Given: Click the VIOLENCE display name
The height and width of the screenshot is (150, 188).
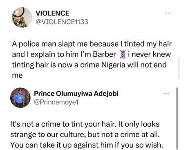Looking at the screenshot, I should (x=52, y=13).
